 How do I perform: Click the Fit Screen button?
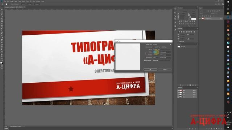(29, 4)
